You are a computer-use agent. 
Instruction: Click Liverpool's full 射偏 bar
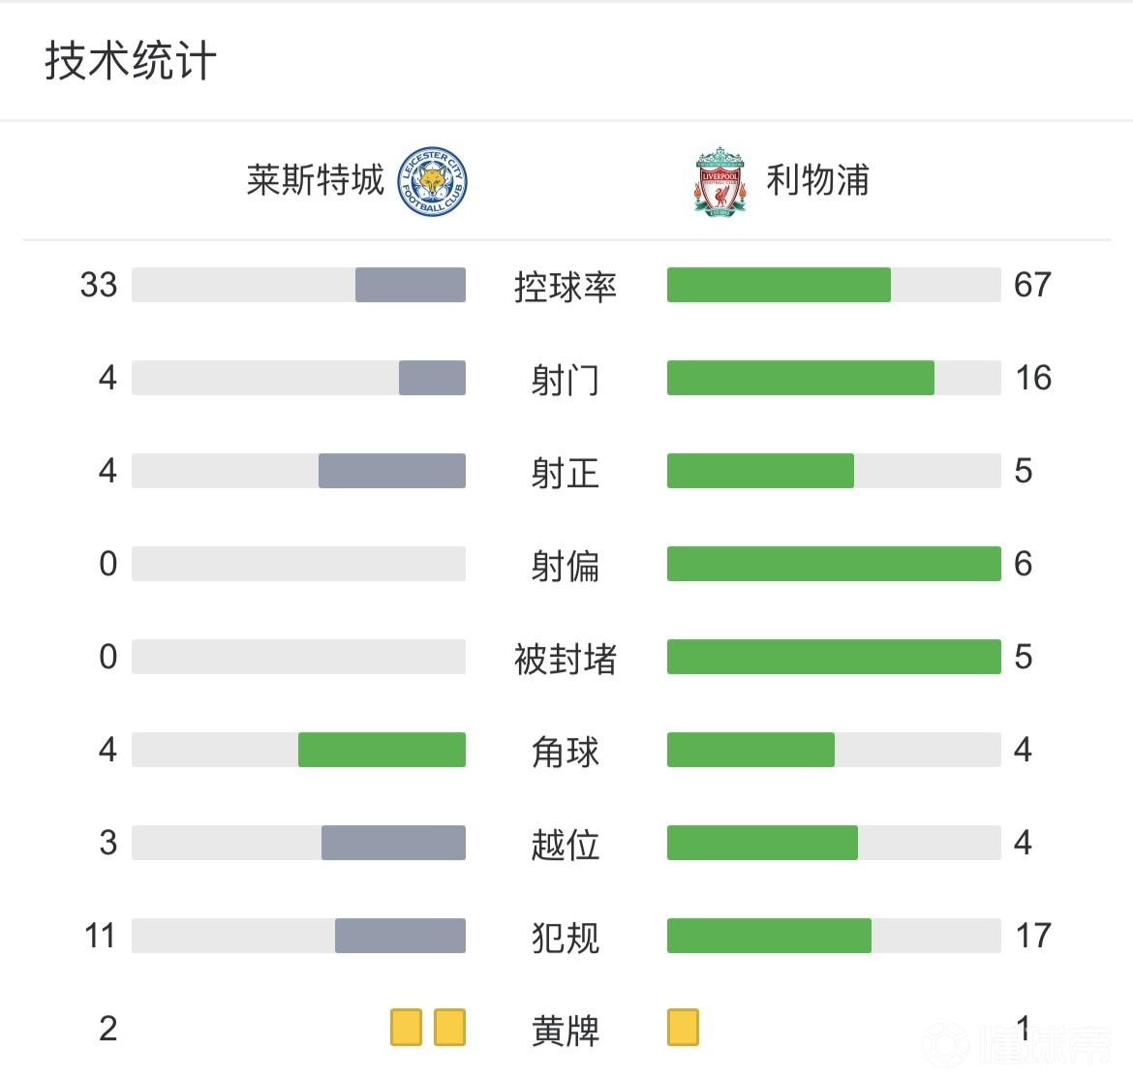pyautogui.click(x=834, y=564)
